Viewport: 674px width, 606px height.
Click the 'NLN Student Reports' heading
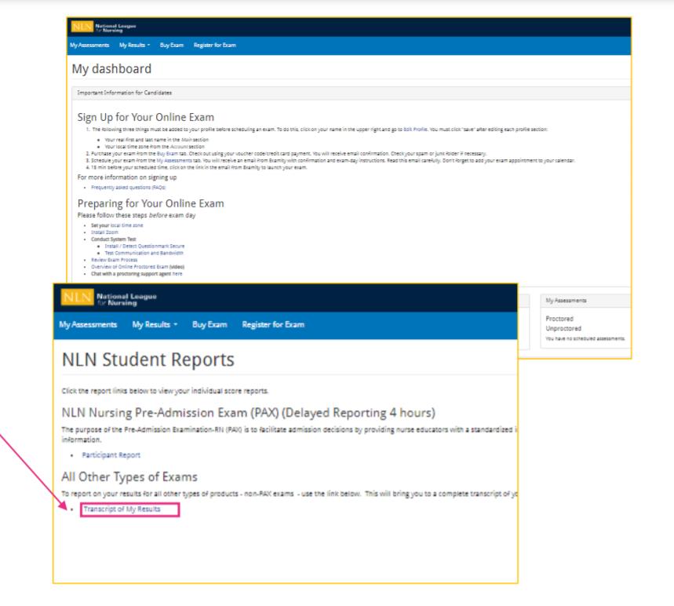[x=148, y=360]
